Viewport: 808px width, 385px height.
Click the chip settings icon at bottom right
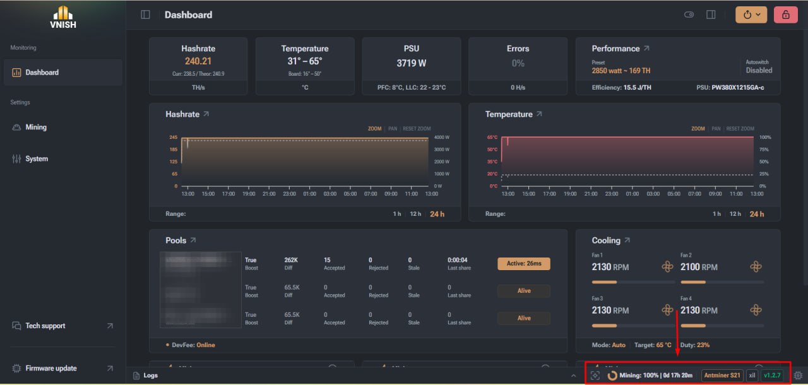pos(798,376)
